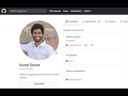Click the GitHub Octocat logo
This screenshot has width=128, height=96.
(4, 11)
